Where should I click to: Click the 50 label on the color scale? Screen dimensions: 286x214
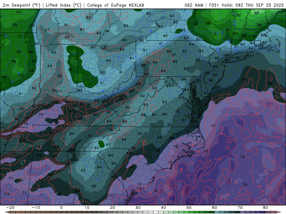189,208
